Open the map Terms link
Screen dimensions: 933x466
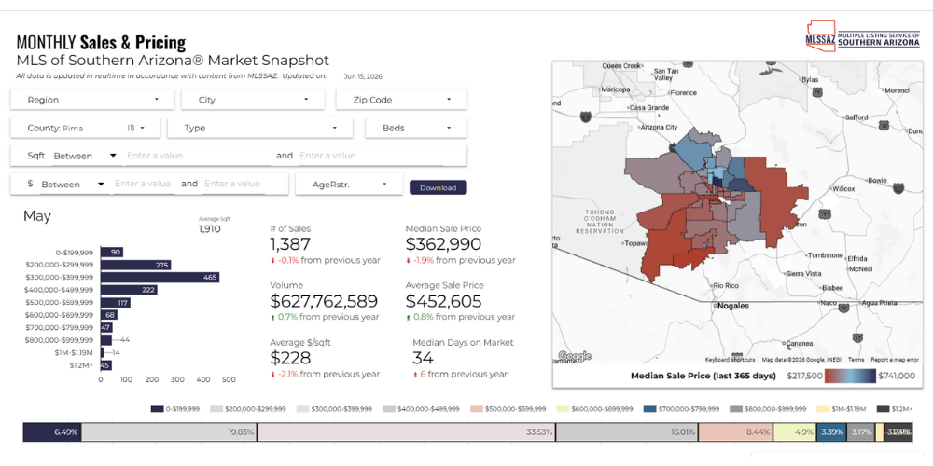pos(856,360)
